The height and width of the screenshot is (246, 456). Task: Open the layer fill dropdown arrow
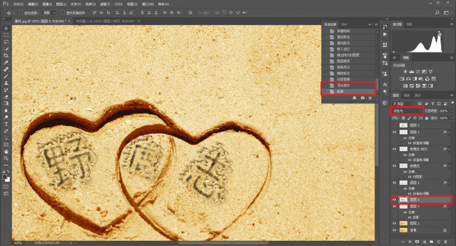[x=451, y=118]
